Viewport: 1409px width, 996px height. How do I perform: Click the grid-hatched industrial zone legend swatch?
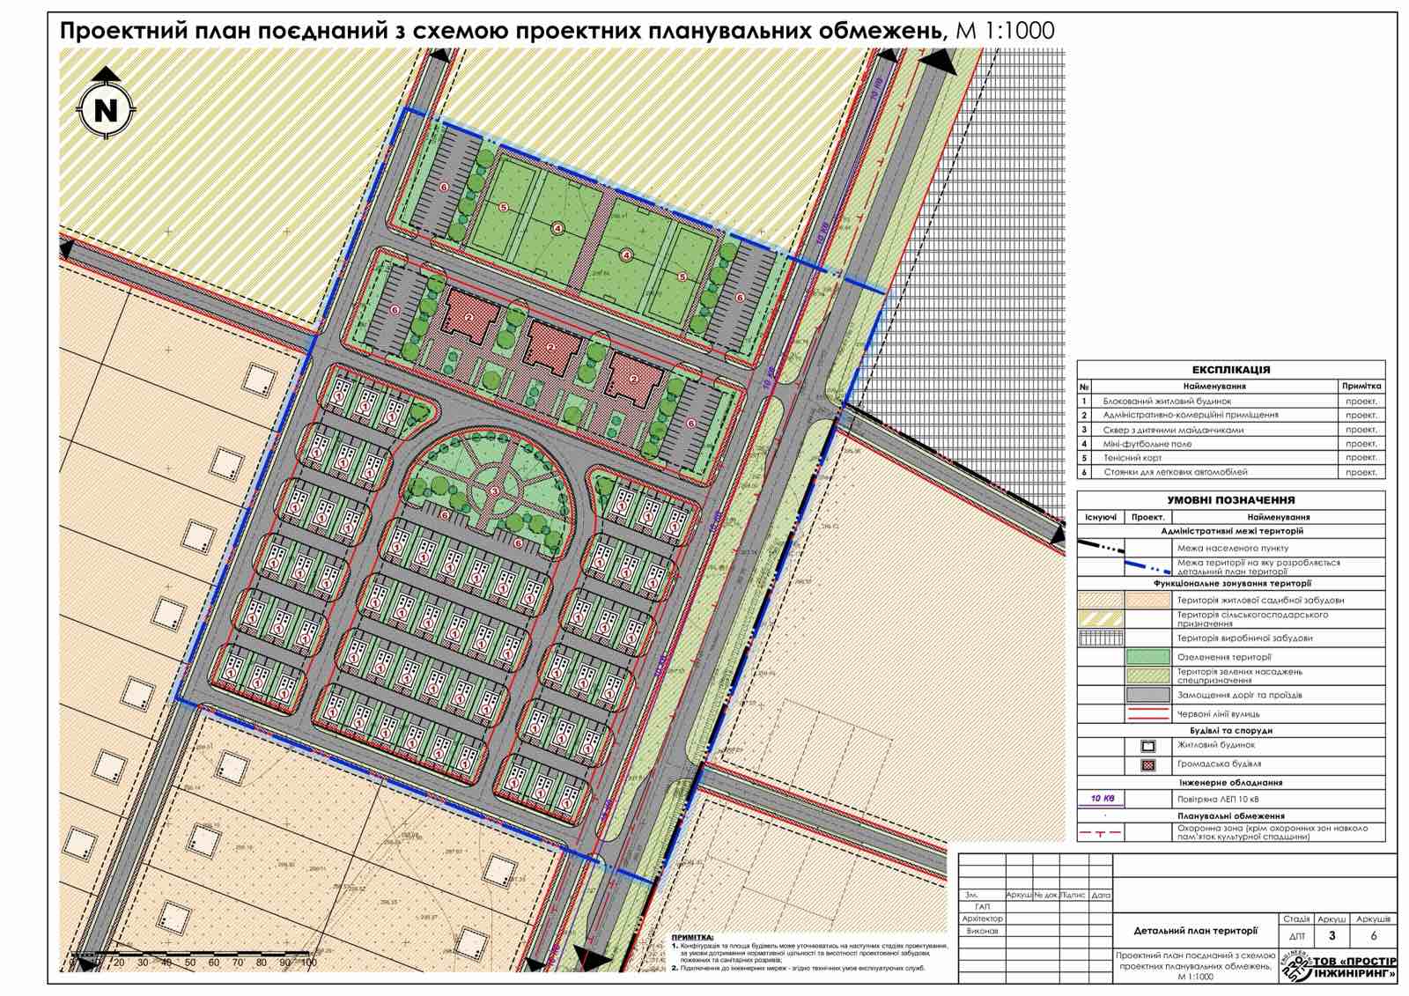tap(1101, 638)
